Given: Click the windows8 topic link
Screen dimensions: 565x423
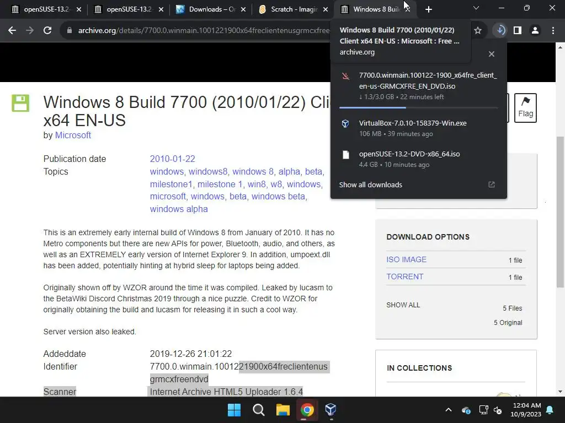Looking at the screenshot, I should tap(208, 172).
